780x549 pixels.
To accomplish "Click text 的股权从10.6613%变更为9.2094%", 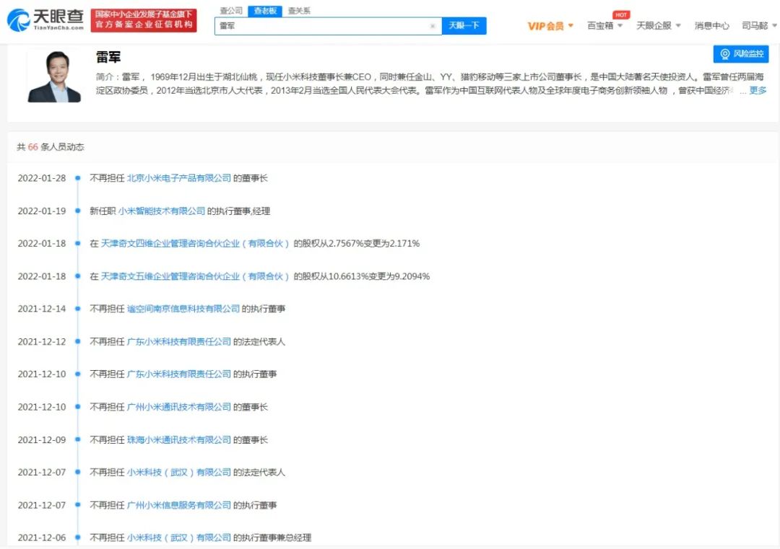I will 362,276.
